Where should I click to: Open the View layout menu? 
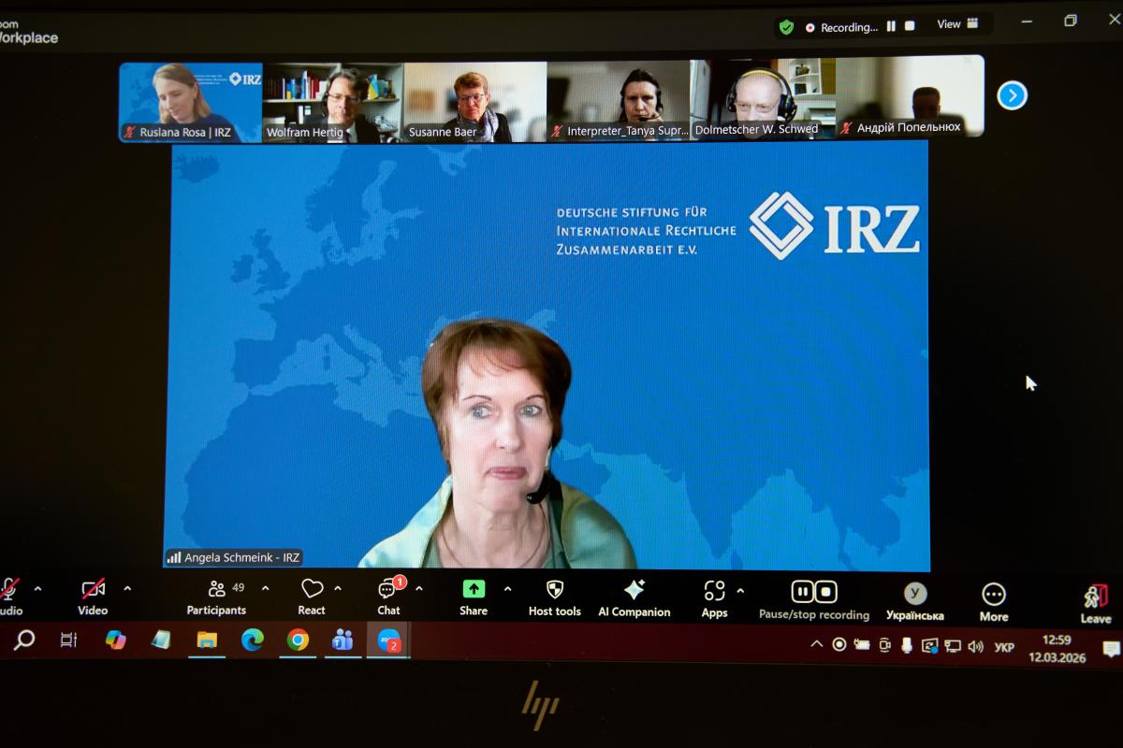(x=957, y=24)
